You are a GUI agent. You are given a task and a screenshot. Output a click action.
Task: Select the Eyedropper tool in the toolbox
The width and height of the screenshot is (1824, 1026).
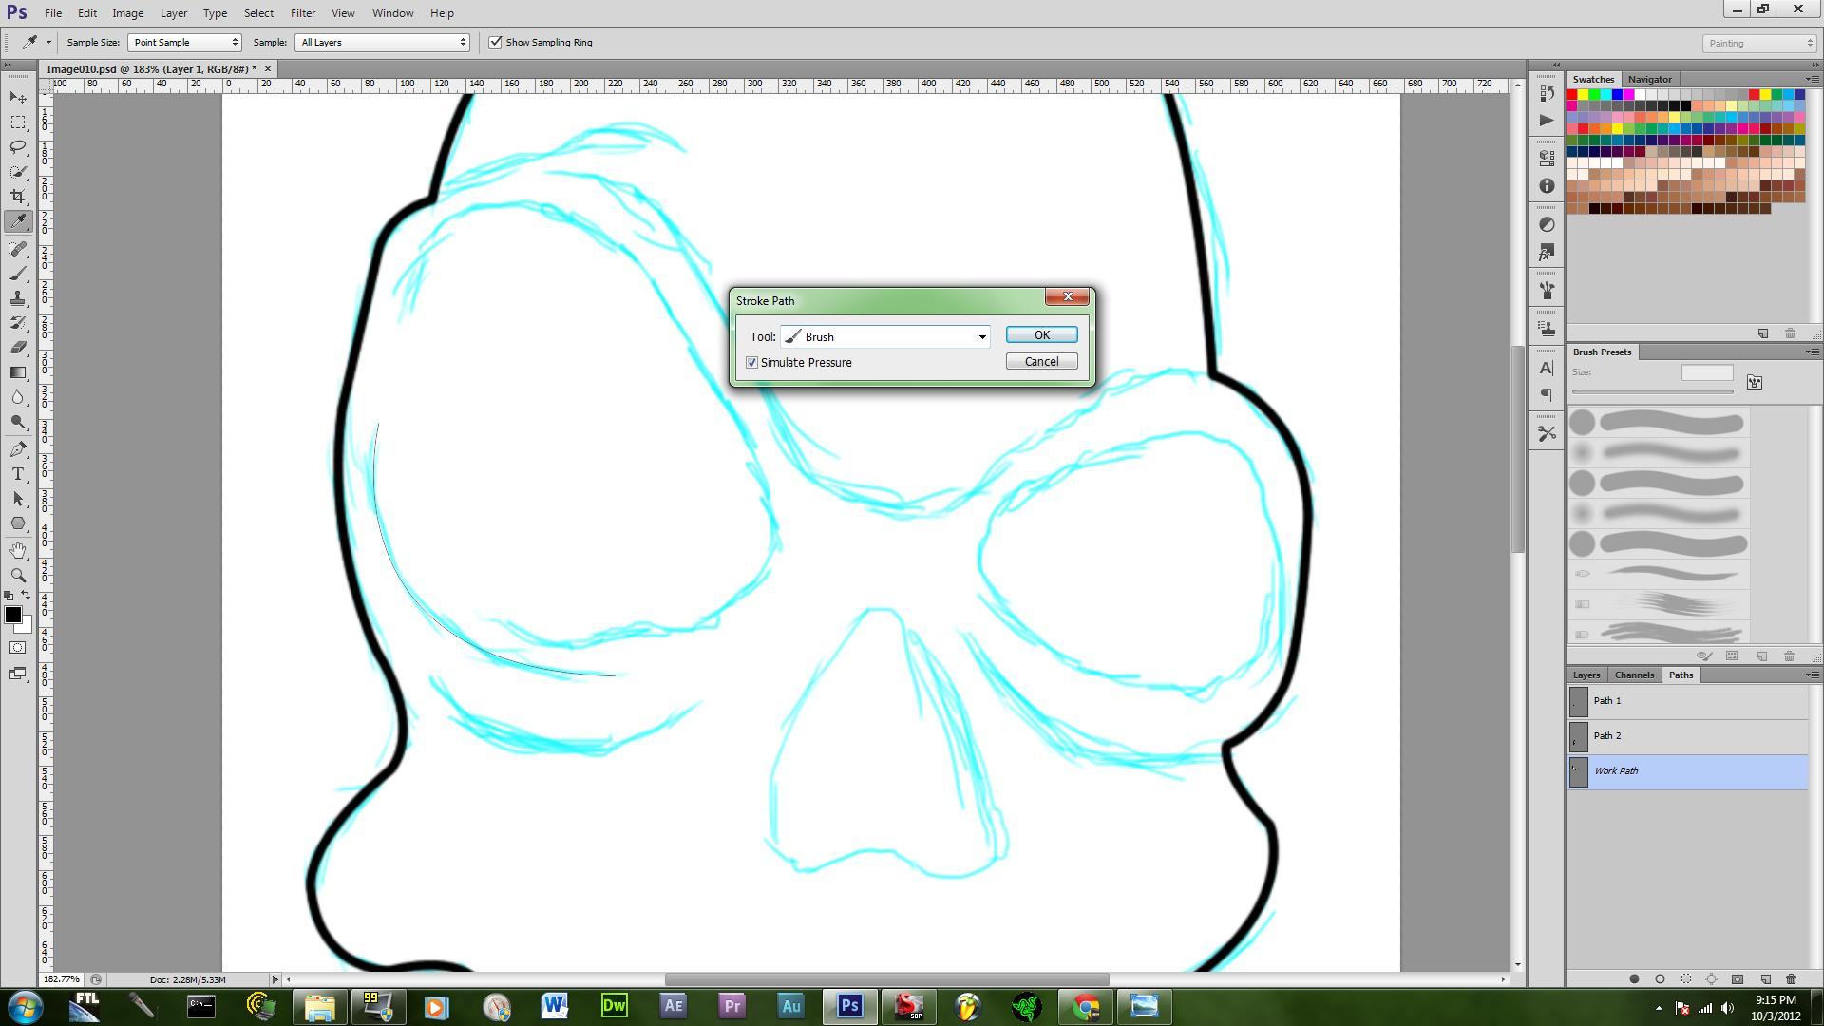pyautogui.click(x=18, y=222)
